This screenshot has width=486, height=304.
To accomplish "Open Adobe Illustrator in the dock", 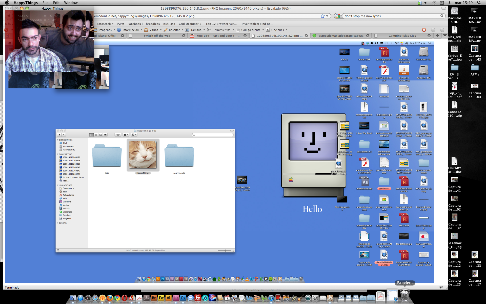I will pos(168,298).
